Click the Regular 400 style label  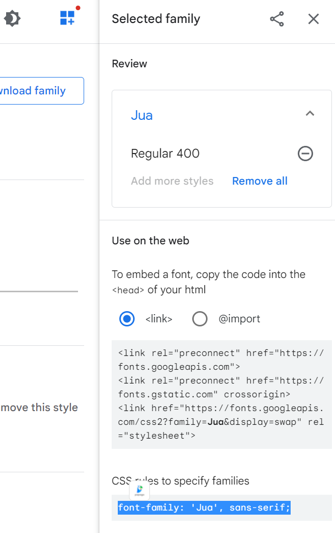tap(165, 154)
